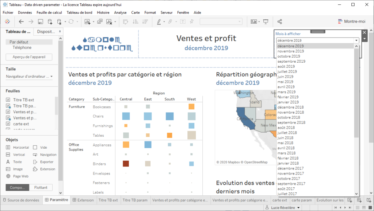Click the New data source icon
374x211 pixels.
pyautogui.click(x=50, y=22)
